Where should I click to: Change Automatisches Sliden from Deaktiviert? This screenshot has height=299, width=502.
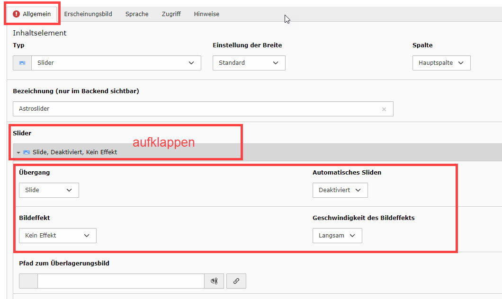point(340,190)
